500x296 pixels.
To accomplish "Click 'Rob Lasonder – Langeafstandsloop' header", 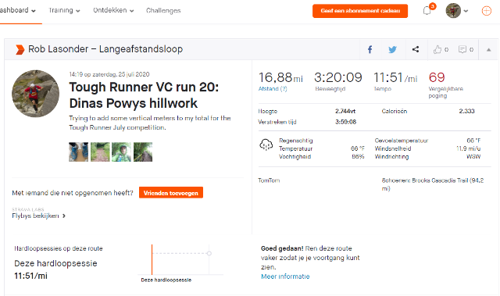I will click(105, 49).
